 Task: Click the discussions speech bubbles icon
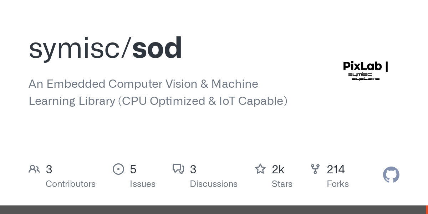[178, 169]
